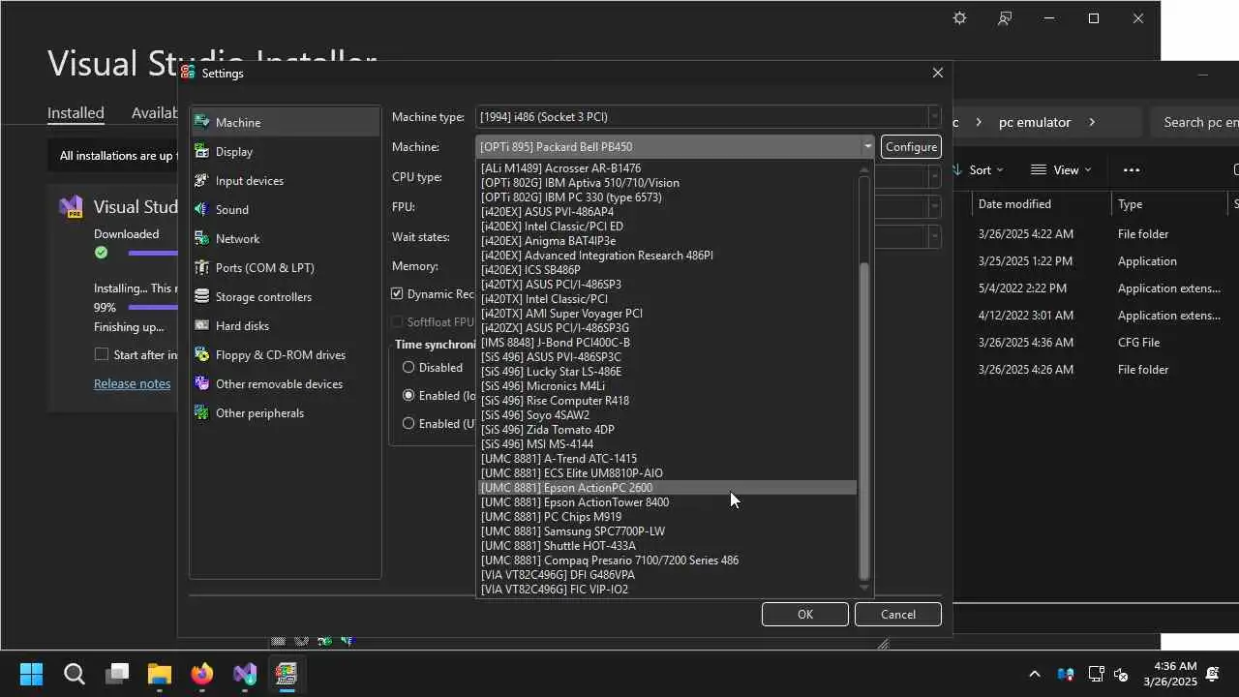Toggle the Dynamic Recompiler checkbox

click(x=397, y=293)
